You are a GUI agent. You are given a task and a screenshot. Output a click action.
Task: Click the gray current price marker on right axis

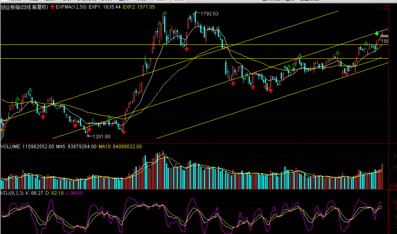pos(385,36)
